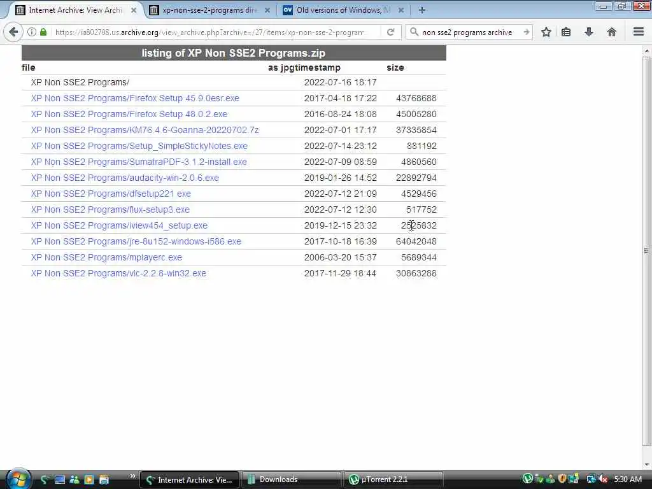Viewport: 652px width, 489px height.
Task: Open downloads panel arrow icon
Action: (589, 32)
